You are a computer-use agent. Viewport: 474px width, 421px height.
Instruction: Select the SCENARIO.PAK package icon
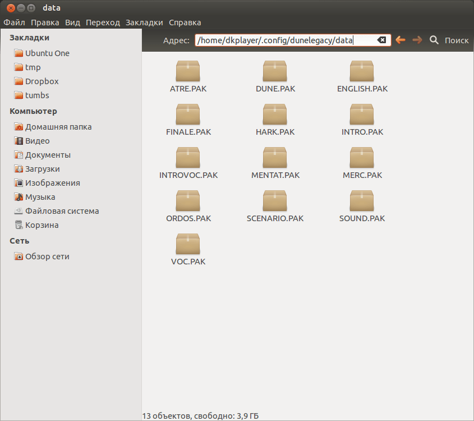pos(275,201)
